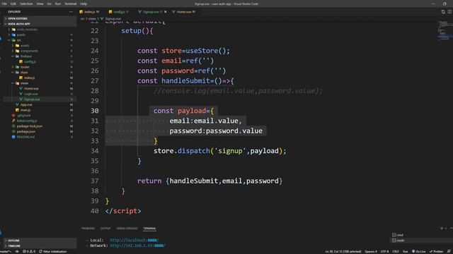Viewport: 453px width, 254px height.
Task: Click Vetur initialization status item
Action: tap(53, 251)
